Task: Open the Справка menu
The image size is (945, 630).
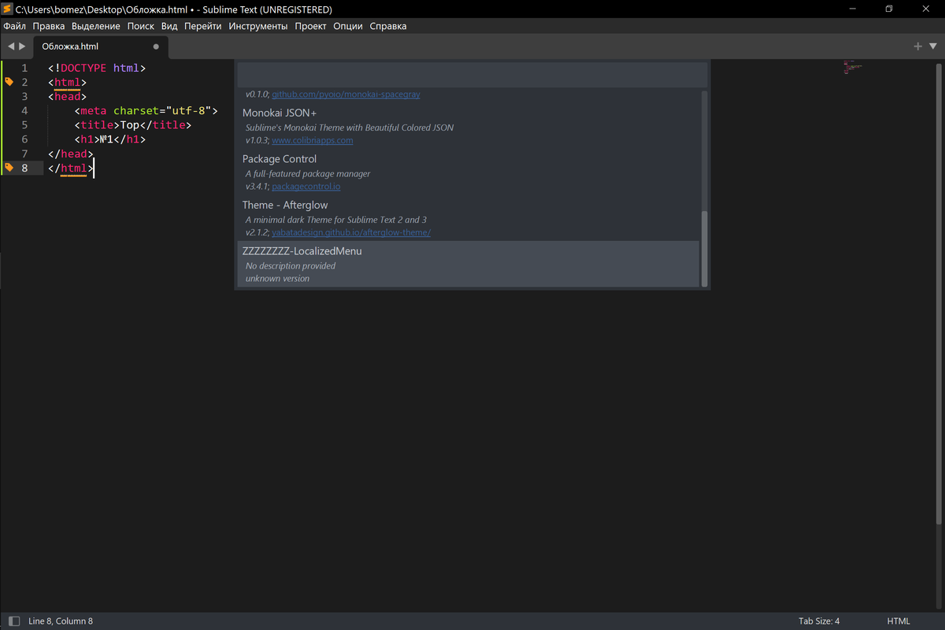Action: click(x=388, y=26)
